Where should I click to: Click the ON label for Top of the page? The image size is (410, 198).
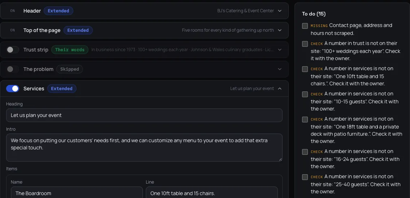click(x=13, y=30)
